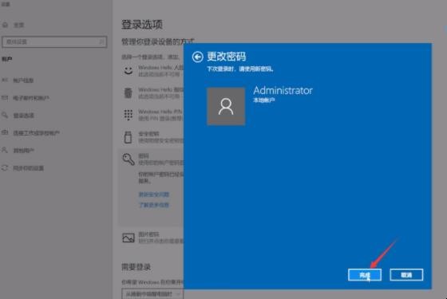Open 电子邮件和帐户 in the Settings sidebar
Image resolution: width=447 pixels, height=299 pixels.
[31, 98]
